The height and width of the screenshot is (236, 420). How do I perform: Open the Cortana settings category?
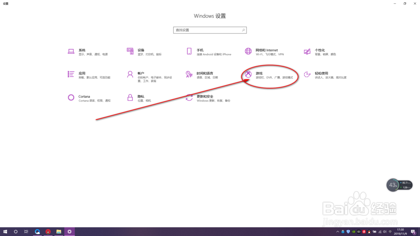coord(89,99)
